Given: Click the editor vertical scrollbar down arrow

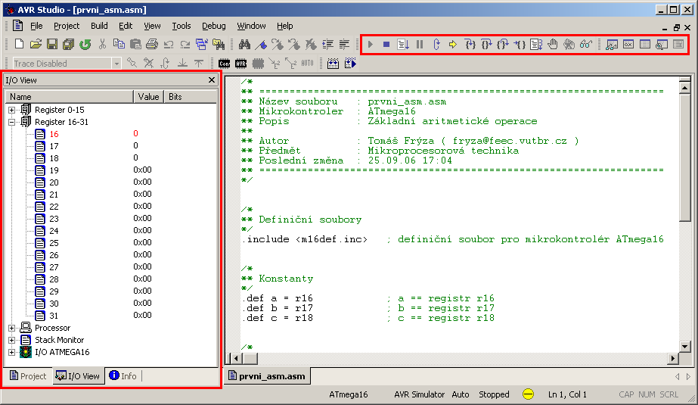Looking at the screenshot, I should coord(684,346).
